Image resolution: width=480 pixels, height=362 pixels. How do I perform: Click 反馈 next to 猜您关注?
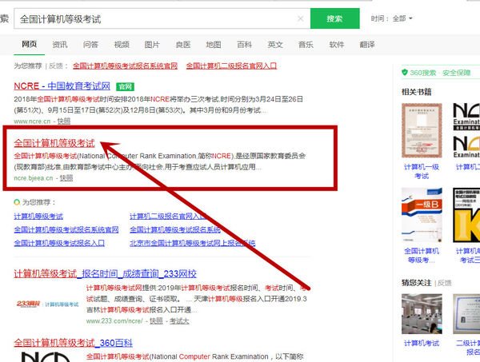tap(445, 283)
